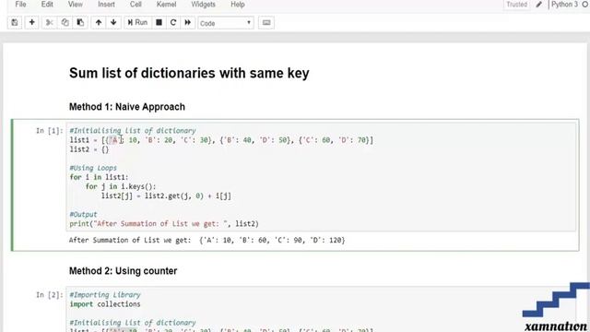Move the selected cell up

click(x=99, y=22)
